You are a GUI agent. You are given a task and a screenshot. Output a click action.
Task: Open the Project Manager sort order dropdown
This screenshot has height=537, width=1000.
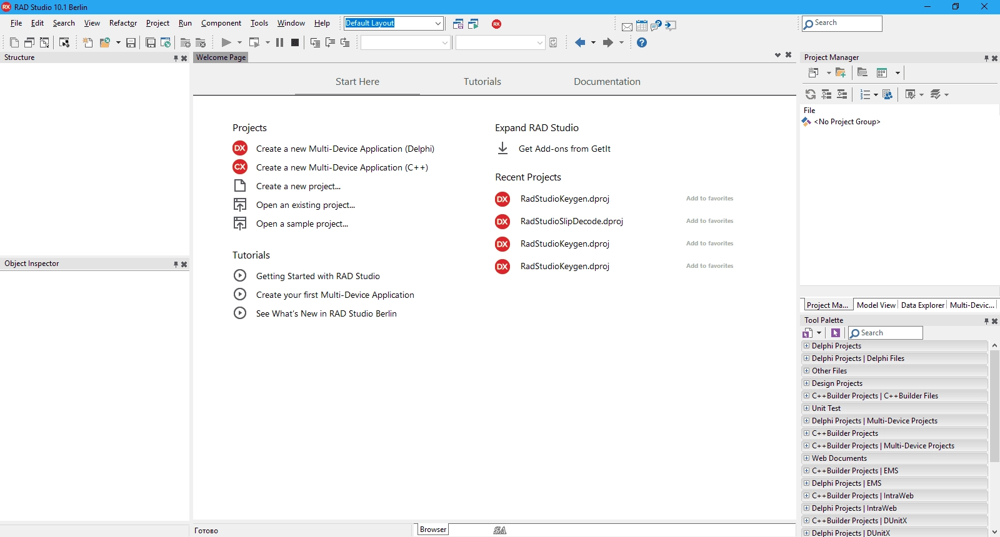(x=876, y=94)
